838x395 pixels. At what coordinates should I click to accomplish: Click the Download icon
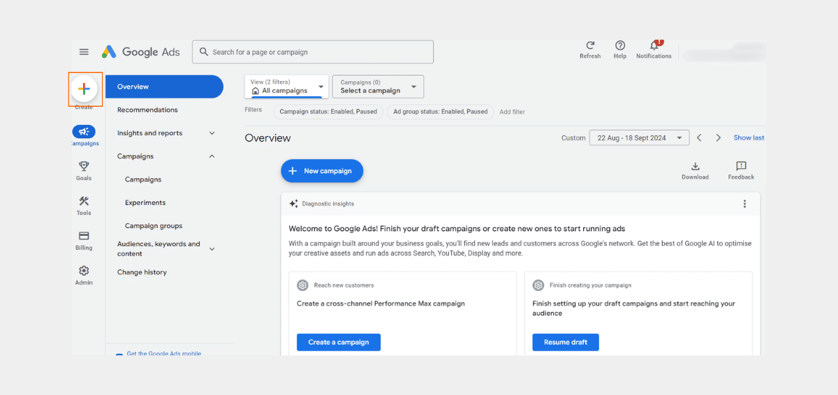click(695, 166)
